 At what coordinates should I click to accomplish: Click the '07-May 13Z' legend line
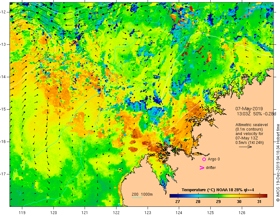click(x=247, y=138)
